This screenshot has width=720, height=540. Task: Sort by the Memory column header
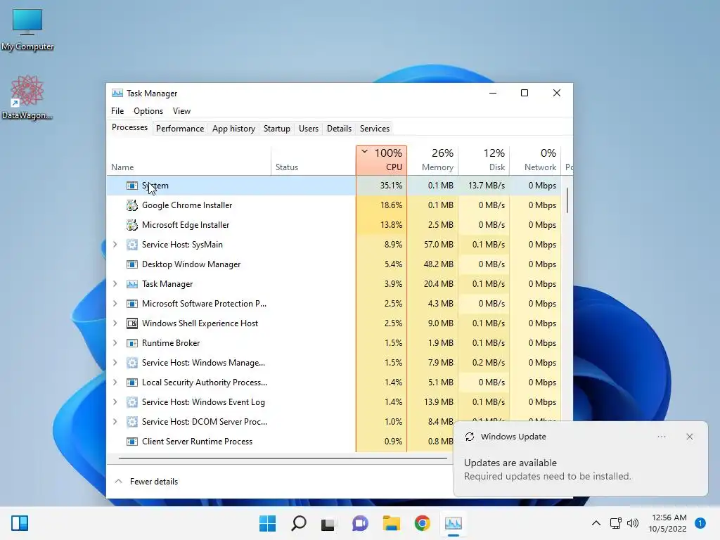(433, 160)
